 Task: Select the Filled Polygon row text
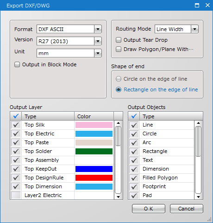coord(160,178)
